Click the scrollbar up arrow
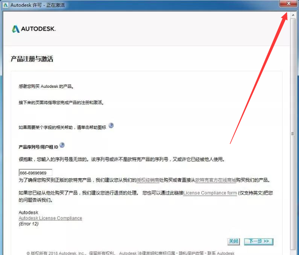 click(x=293, y=15)
